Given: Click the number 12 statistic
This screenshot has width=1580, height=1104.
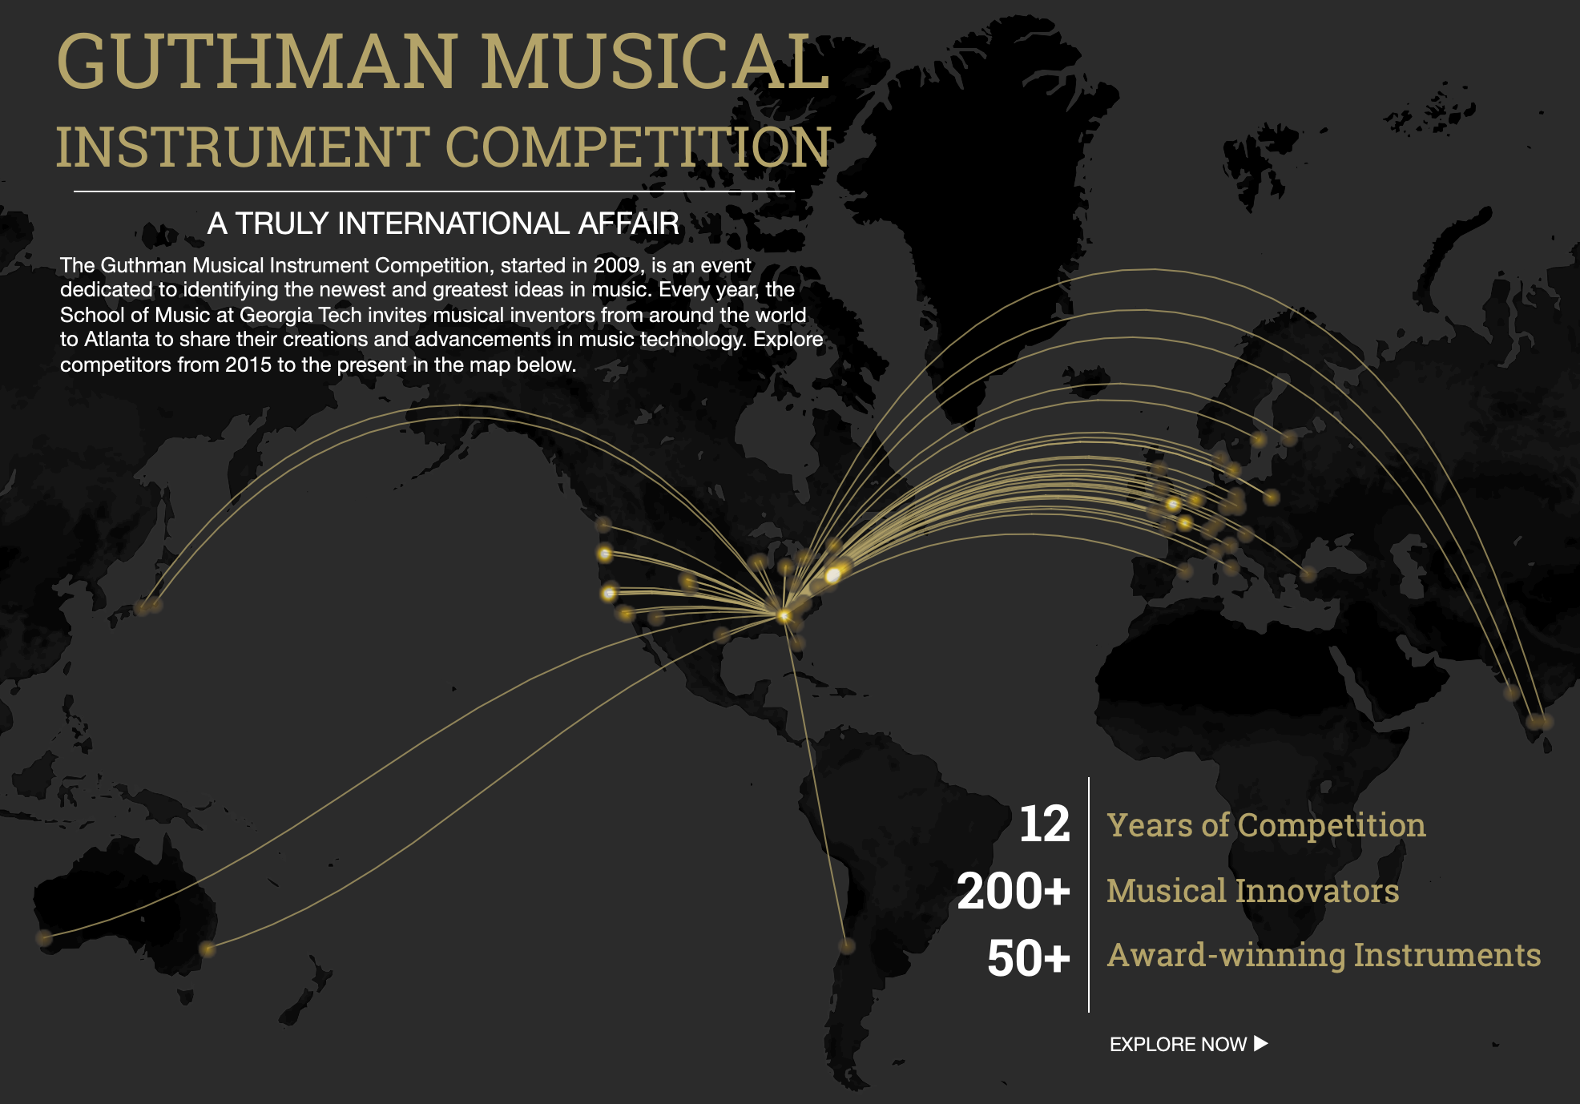Looking at the screenshot, I should click(1045, 824).
